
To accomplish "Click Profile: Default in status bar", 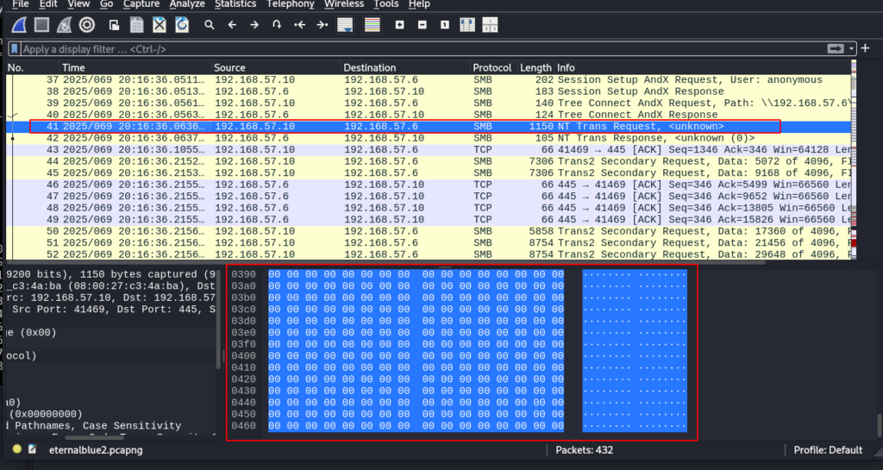I will (x=828, y=450).
